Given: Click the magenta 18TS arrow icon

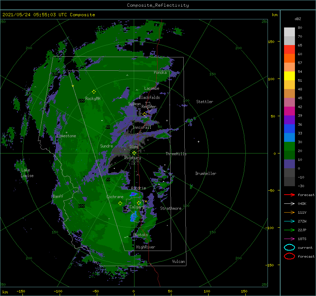Looking at the screenshot, I should 289,239.
